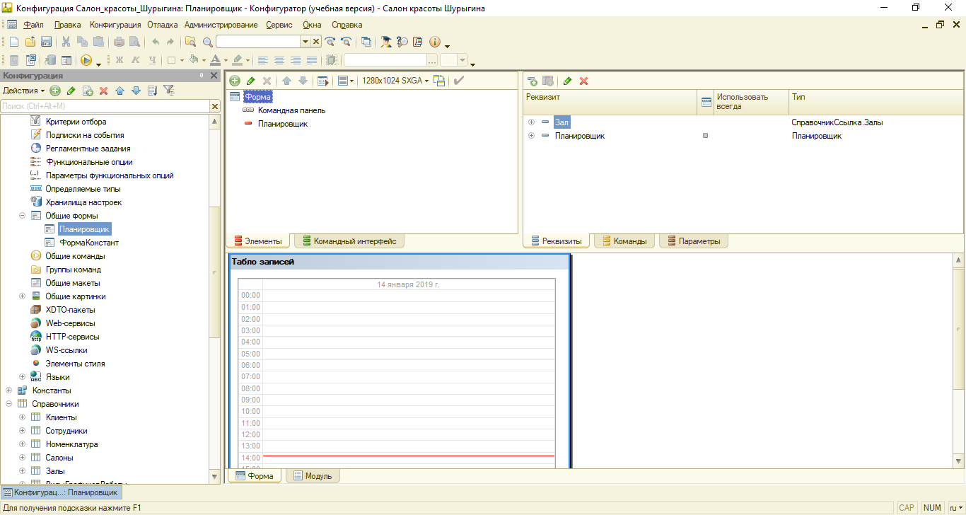The height and width of the screenshot is (515, 966).
Task: Click the form check mark icon
Action: pyautogui.click(x=459, y=81)
